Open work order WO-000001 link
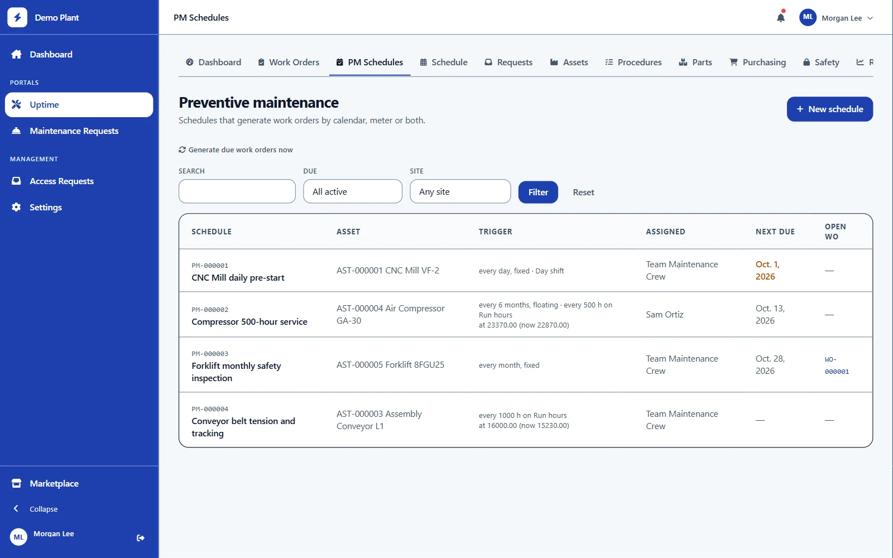Image resolution: width=893 pixels, height=558 pixels. tap(837, 365)
